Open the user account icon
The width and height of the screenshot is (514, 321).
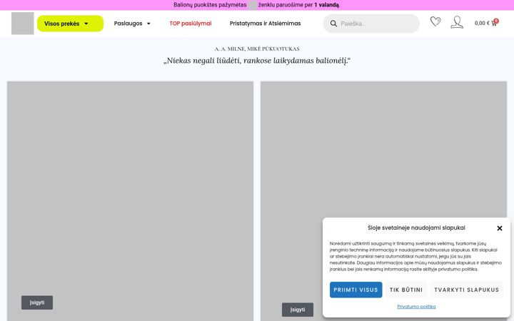pyautogui.click(x=457, y=22)
